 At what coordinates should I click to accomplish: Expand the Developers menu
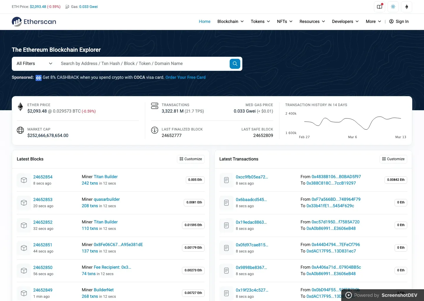coord(345,21)
